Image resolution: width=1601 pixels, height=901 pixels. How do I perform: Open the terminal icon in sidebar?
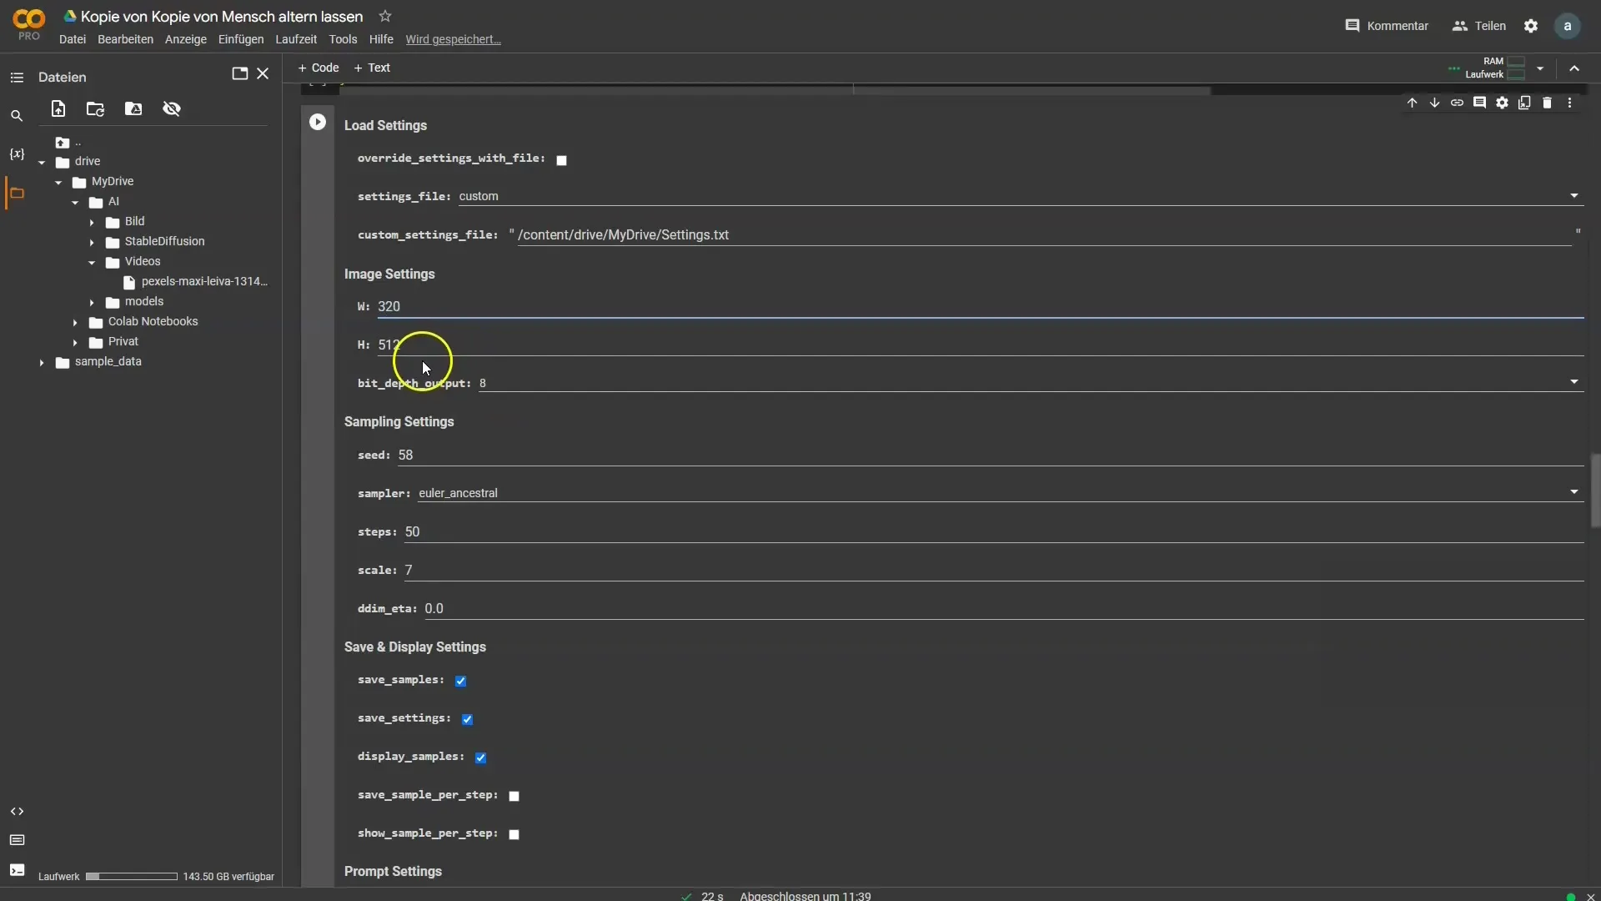(x=17, y=870)
